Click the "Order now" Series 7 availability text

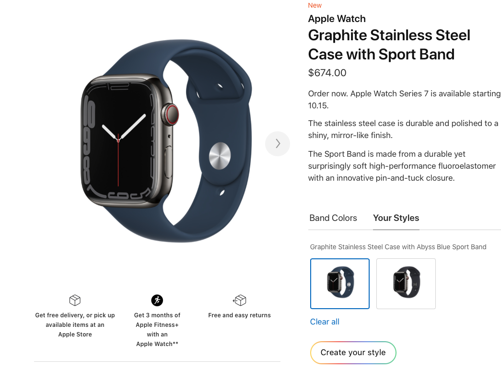pos(404,99)
